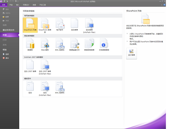This screenshot has height=129, width=169.
Task: Pick the 空白 2007 表单 template
Action: click(30, 66)
